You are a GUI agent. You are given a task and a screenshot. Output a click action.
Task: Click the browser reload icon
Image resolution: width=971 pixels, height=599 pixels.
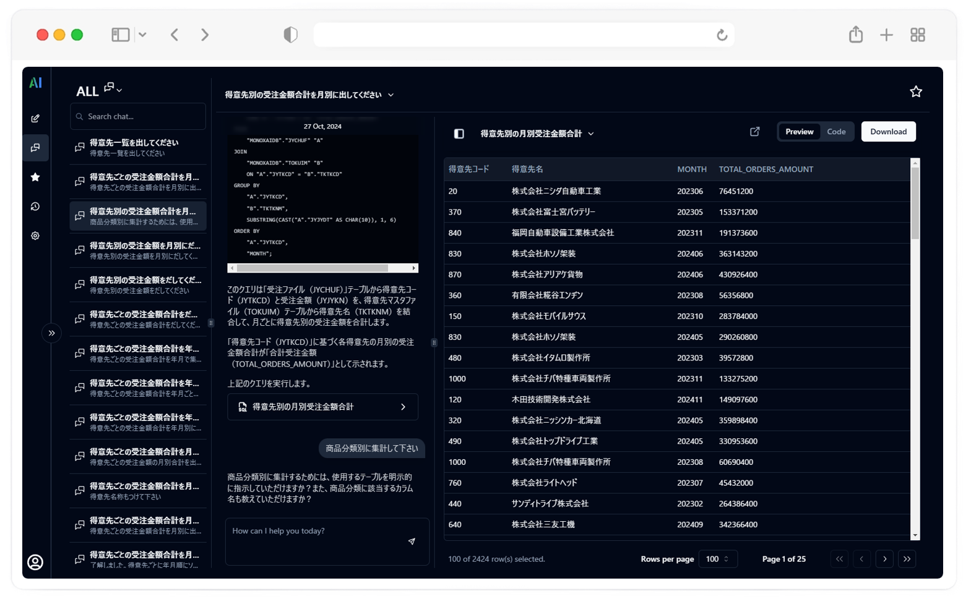point(722,35)
